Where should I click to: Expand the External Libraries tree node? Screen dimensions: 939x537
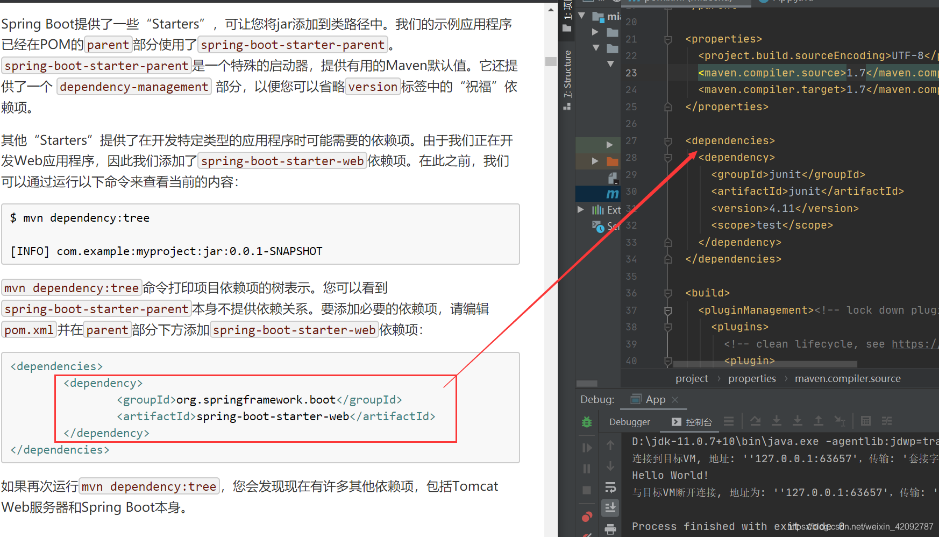pos(581,209)
